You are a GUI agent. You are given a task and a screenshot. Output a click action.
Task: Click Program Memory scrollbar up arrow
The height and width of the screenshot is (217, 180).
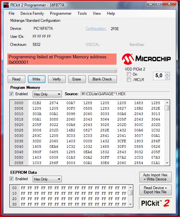(x=167, y=103)
